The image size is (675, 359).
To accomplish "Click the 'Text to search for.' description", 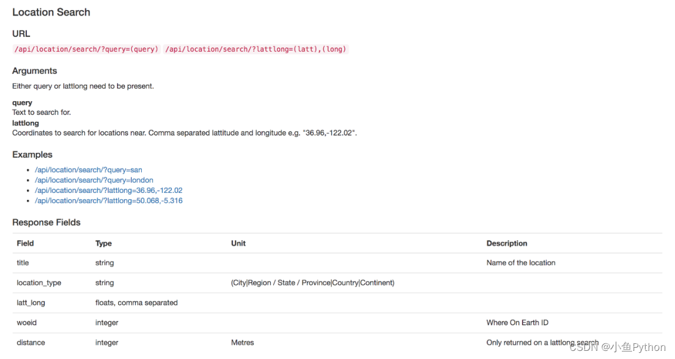I will pos(41,112).
